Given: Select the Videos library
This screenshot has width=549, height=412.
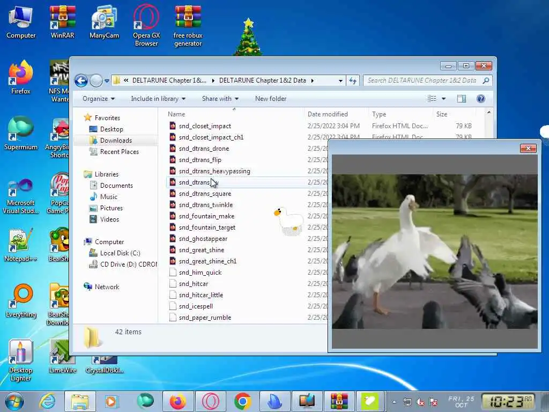Looking at the screenshot, I should click(x=109, y=219).
